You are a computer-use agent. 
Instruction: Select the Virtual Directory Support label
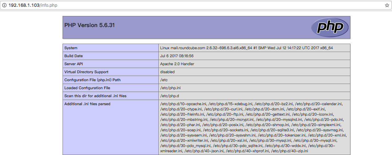click(86, 72)
